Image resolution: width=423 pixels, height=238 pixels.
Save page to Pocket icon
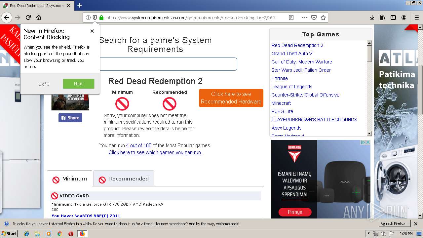314,18
